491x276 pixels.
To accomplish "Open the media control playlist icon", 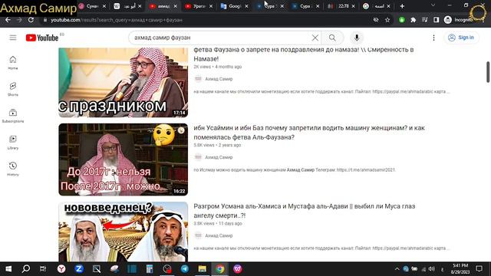I will 424,20.
